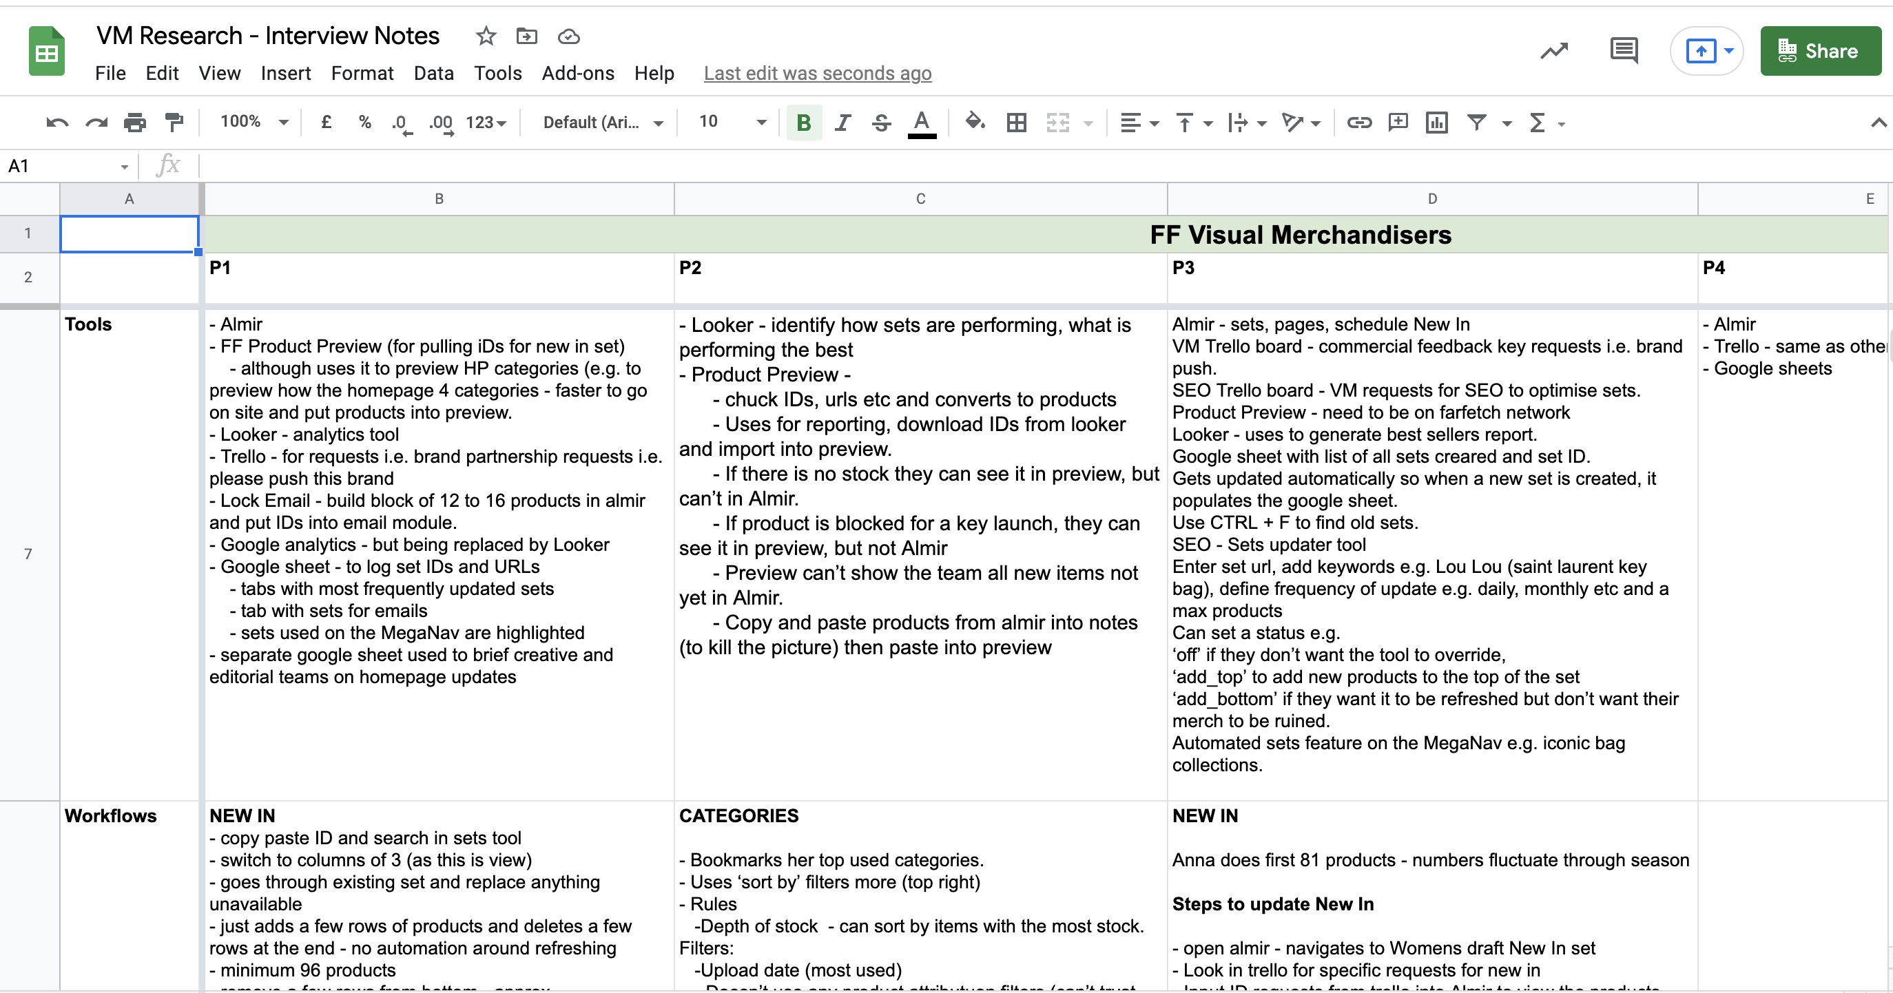Click the insert link icon
Screen dimensions: 1893x993
[x=1358, y=123]
